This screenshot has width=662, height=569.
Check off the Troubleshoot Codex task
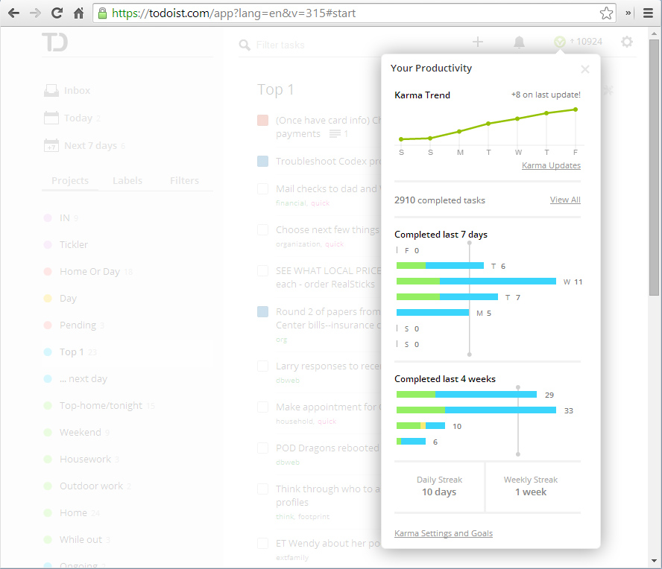click(262, 161)
